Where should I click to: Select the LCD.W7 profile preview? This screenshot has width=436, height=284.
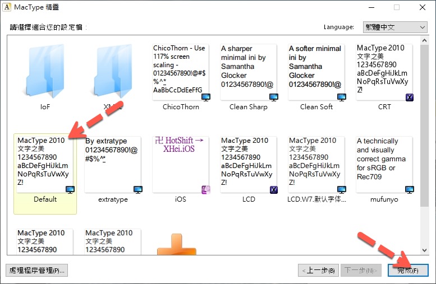316,164
